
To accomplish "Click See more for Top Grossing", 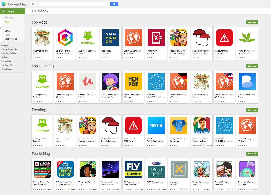I will tap(252, 66).
